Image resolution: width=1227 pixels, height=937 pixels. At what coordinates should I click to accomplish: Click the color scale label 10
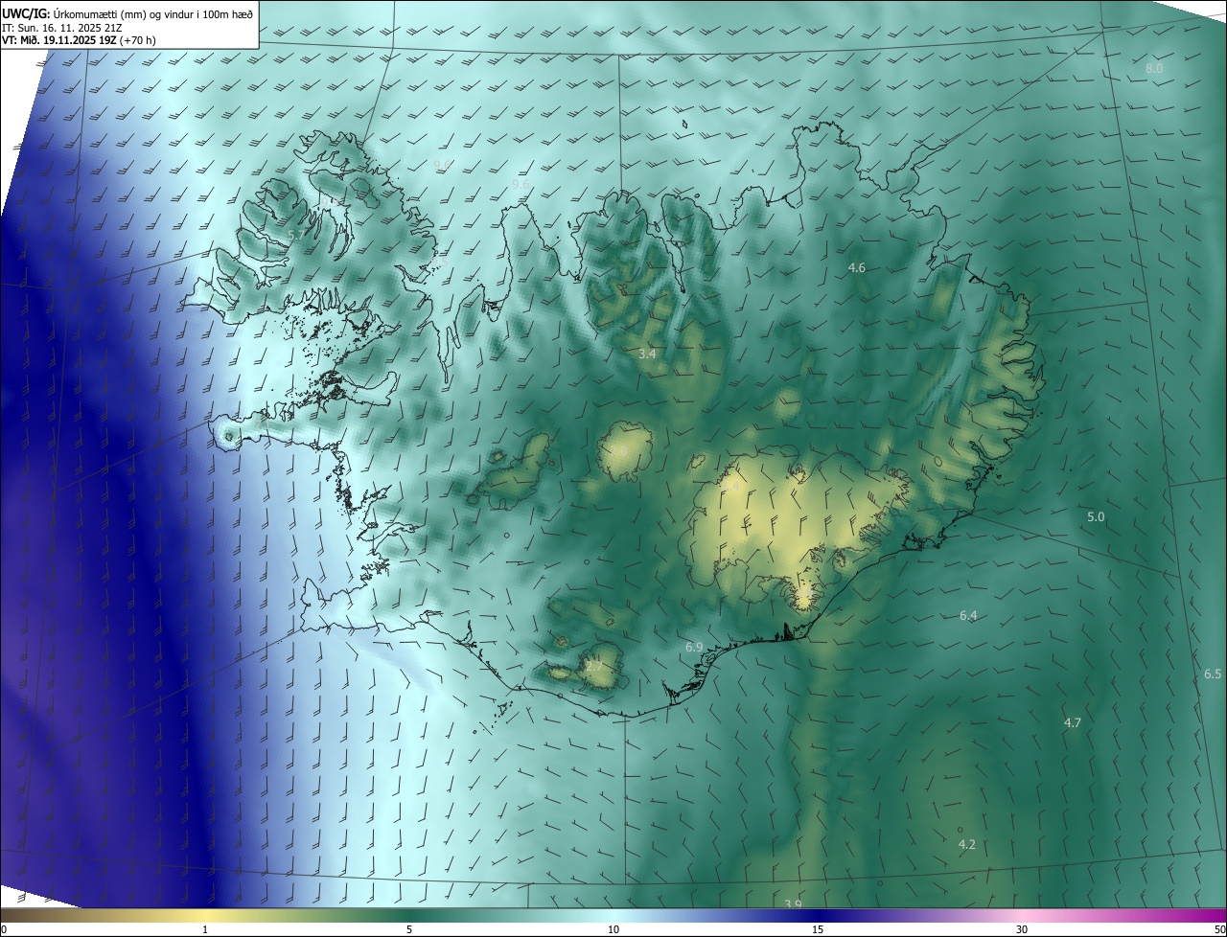pyautogui.click(x=613, y=929)
